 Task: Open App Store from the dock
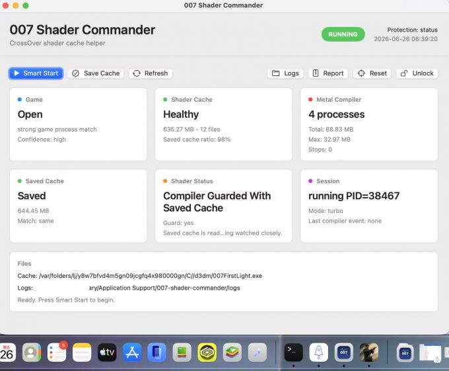(x=132, y=352)
